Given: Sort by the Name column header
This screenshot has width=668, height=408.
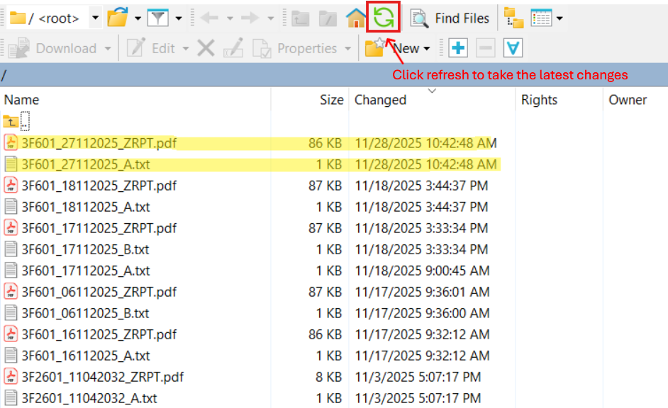Looking at the screenshot, I should point(22,100).
